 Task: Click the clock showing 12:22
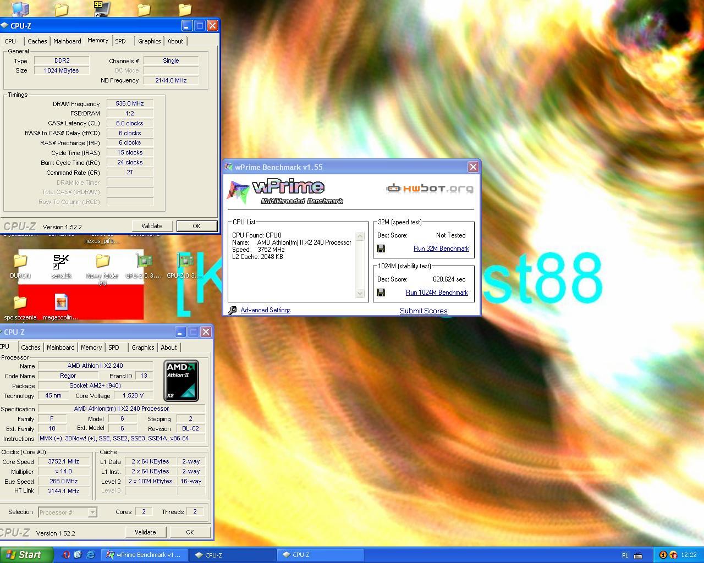689,555
